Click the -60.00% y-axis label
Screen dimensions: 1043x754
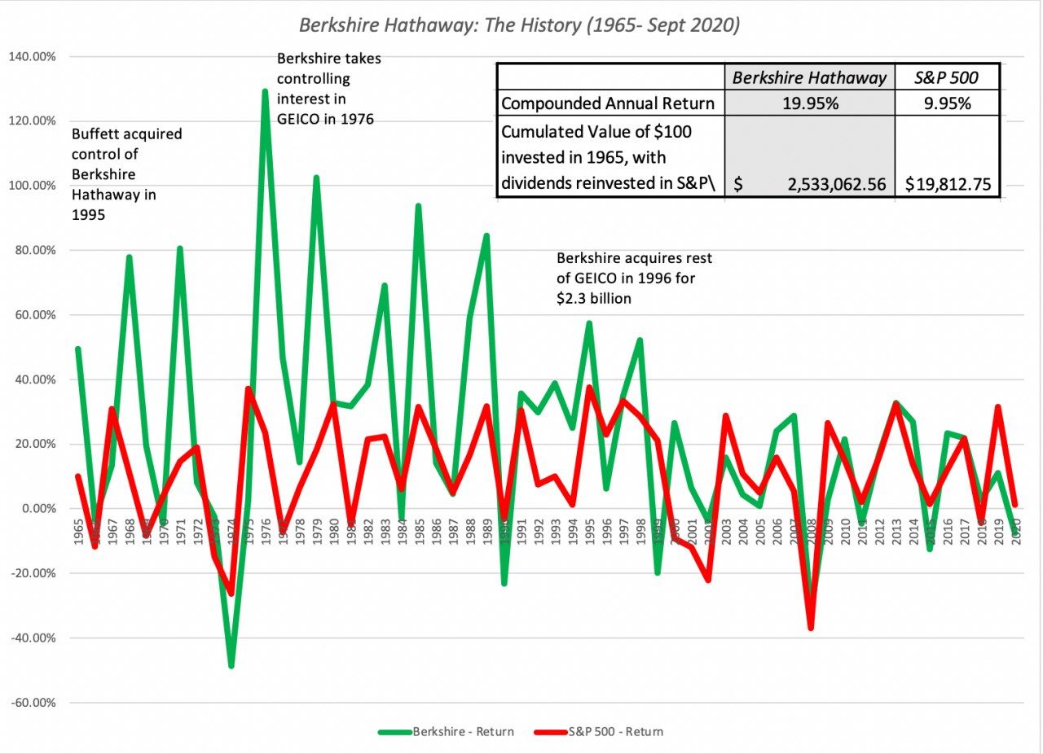pyautogui.click(x=33, y=703)
